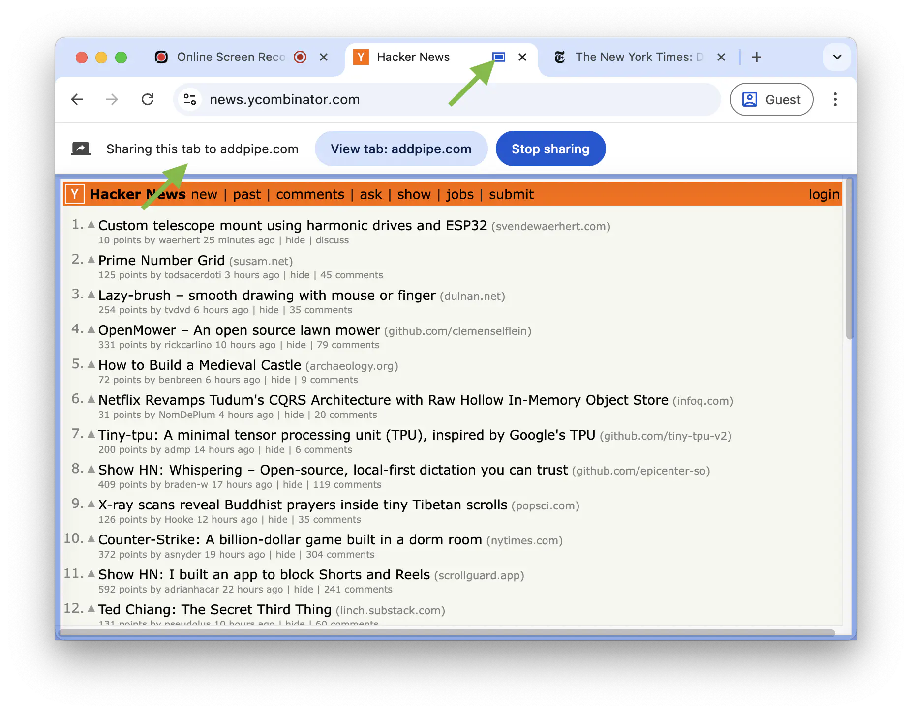Upvote How to Build a Medieval Castle

[x=91, y=364]
